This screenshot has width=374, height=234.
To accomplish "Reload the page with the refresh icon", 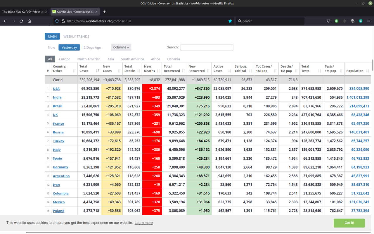I will 21,21.
